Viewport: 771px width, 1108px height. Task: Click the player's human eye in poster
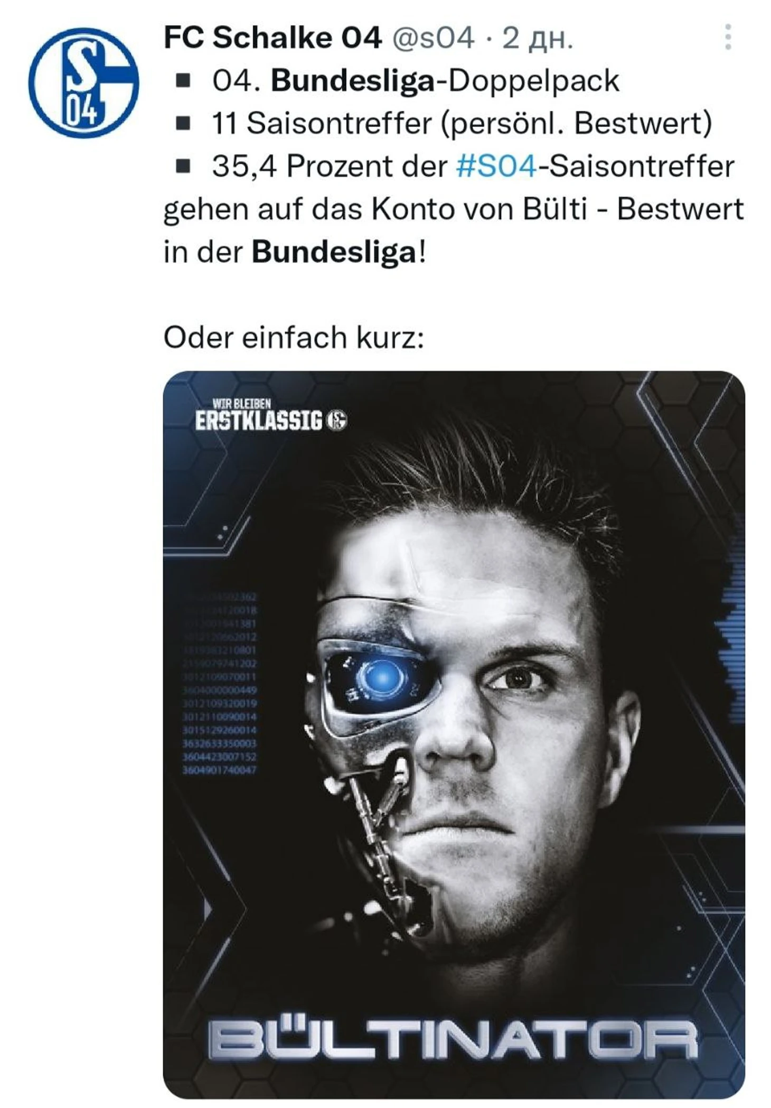tap(519, 678)
